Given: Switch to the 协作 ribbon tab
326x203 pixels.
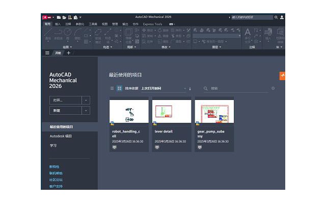Looking at the screenshot, I should 135,24.
